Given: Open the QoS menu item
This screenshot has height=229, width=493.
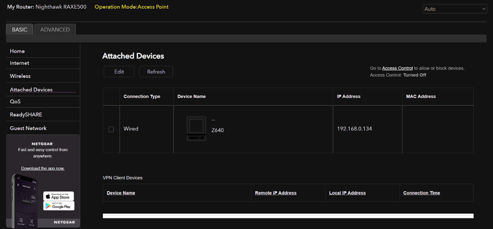Looking at the screenshot, I should [x=15, y=102].
